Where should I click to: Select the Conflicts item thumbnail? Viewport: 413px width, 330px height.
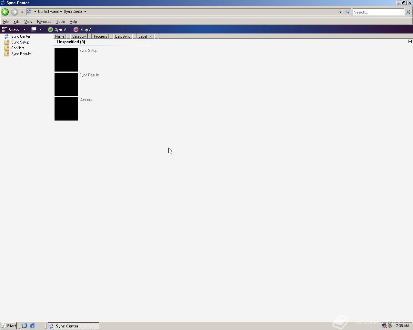point(66,109)
